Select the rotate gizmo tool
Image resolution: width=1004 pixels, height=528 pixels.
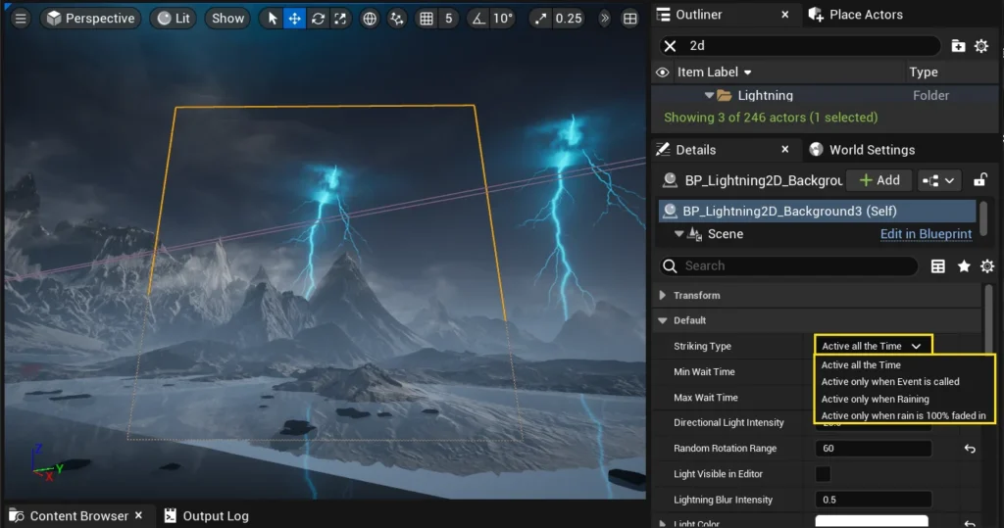(318, 19)
